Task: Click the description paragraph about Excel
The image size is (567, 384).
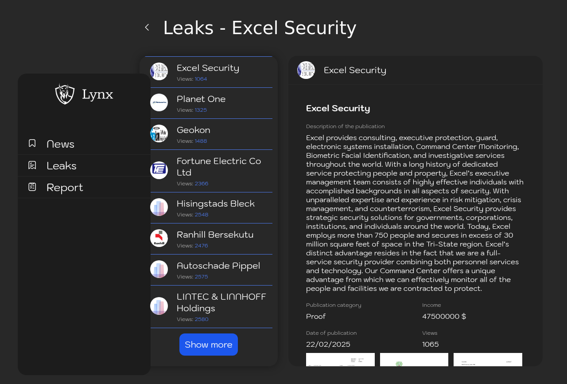Action: click(415, 213)
